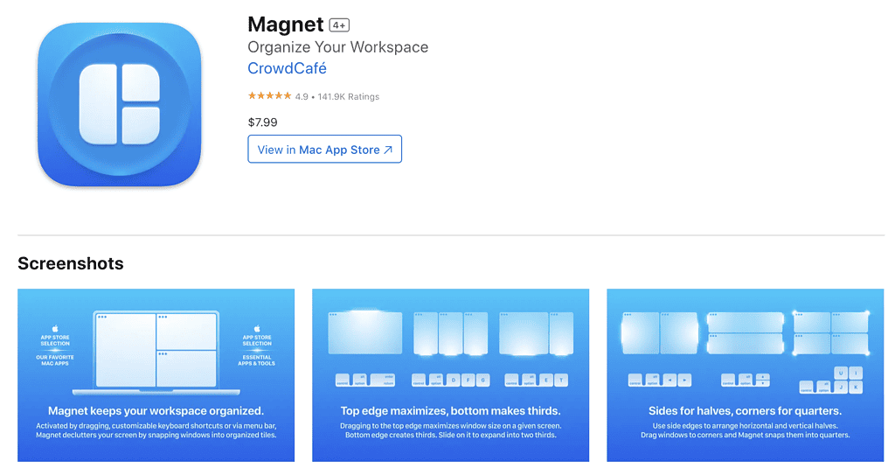The width and height of the screenshot is (895, 475).
Task: Open the CrowdCafé developer link
Action: 287,68
